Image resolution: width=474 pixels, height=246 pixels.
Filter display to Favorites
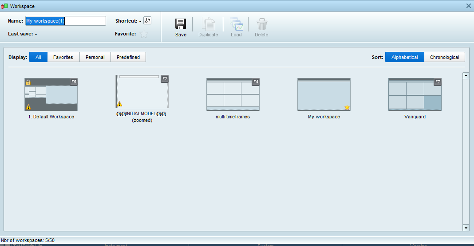[63, 57]
